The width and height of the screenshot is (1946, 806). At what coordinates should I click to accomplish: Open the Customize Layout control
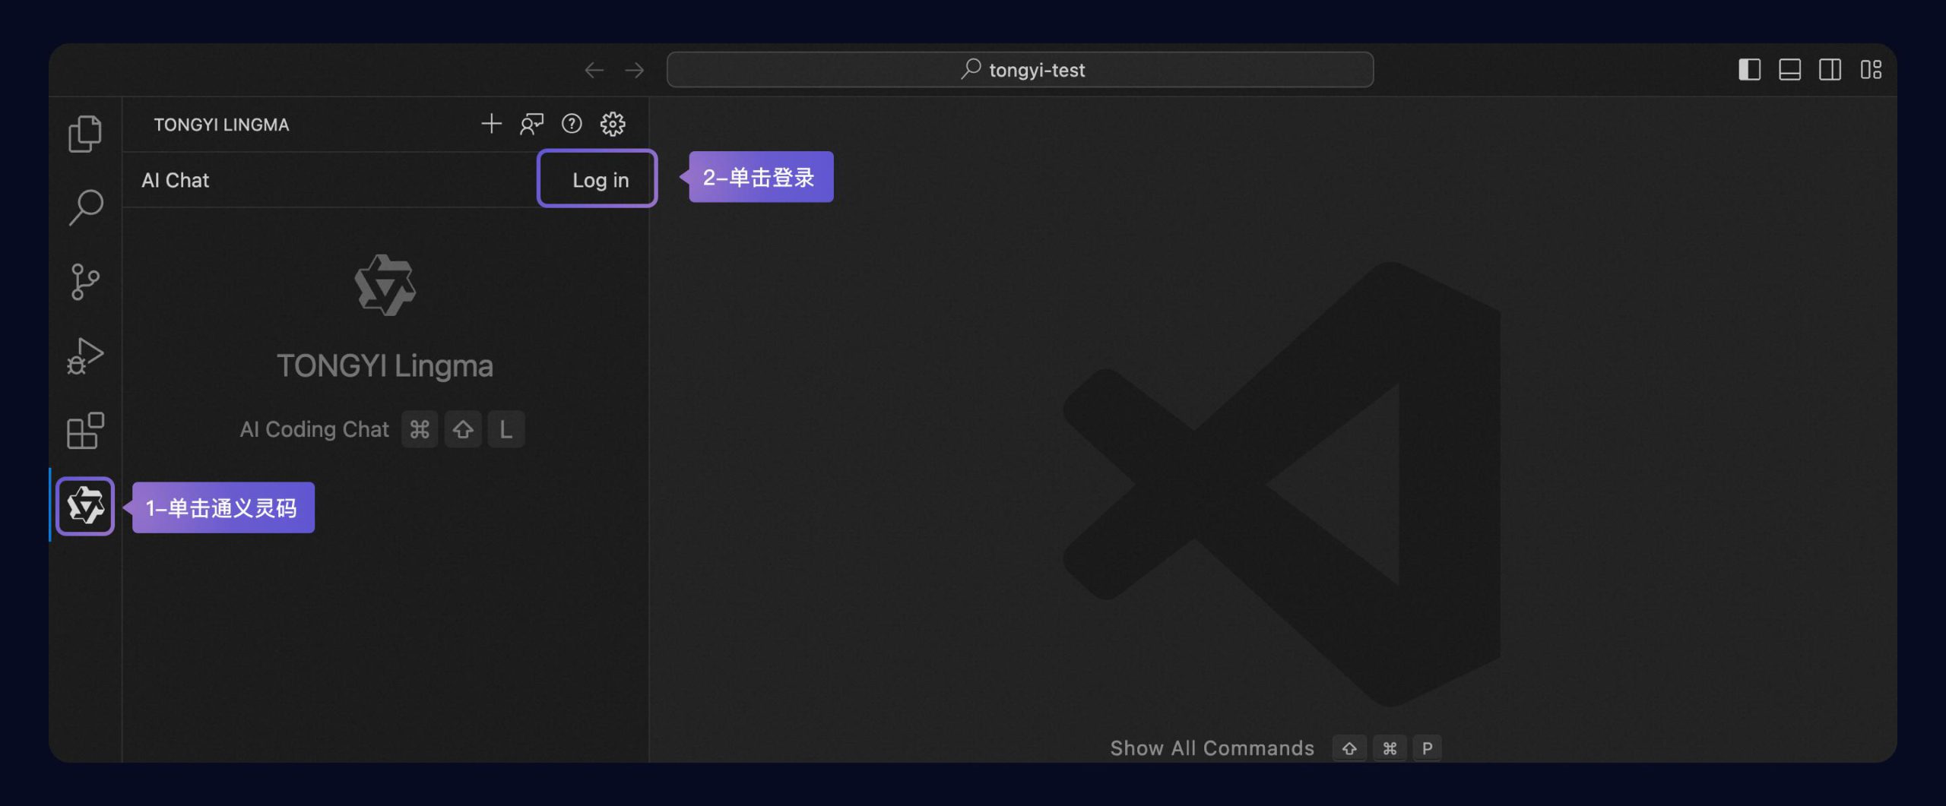[x=1872, y=69]
